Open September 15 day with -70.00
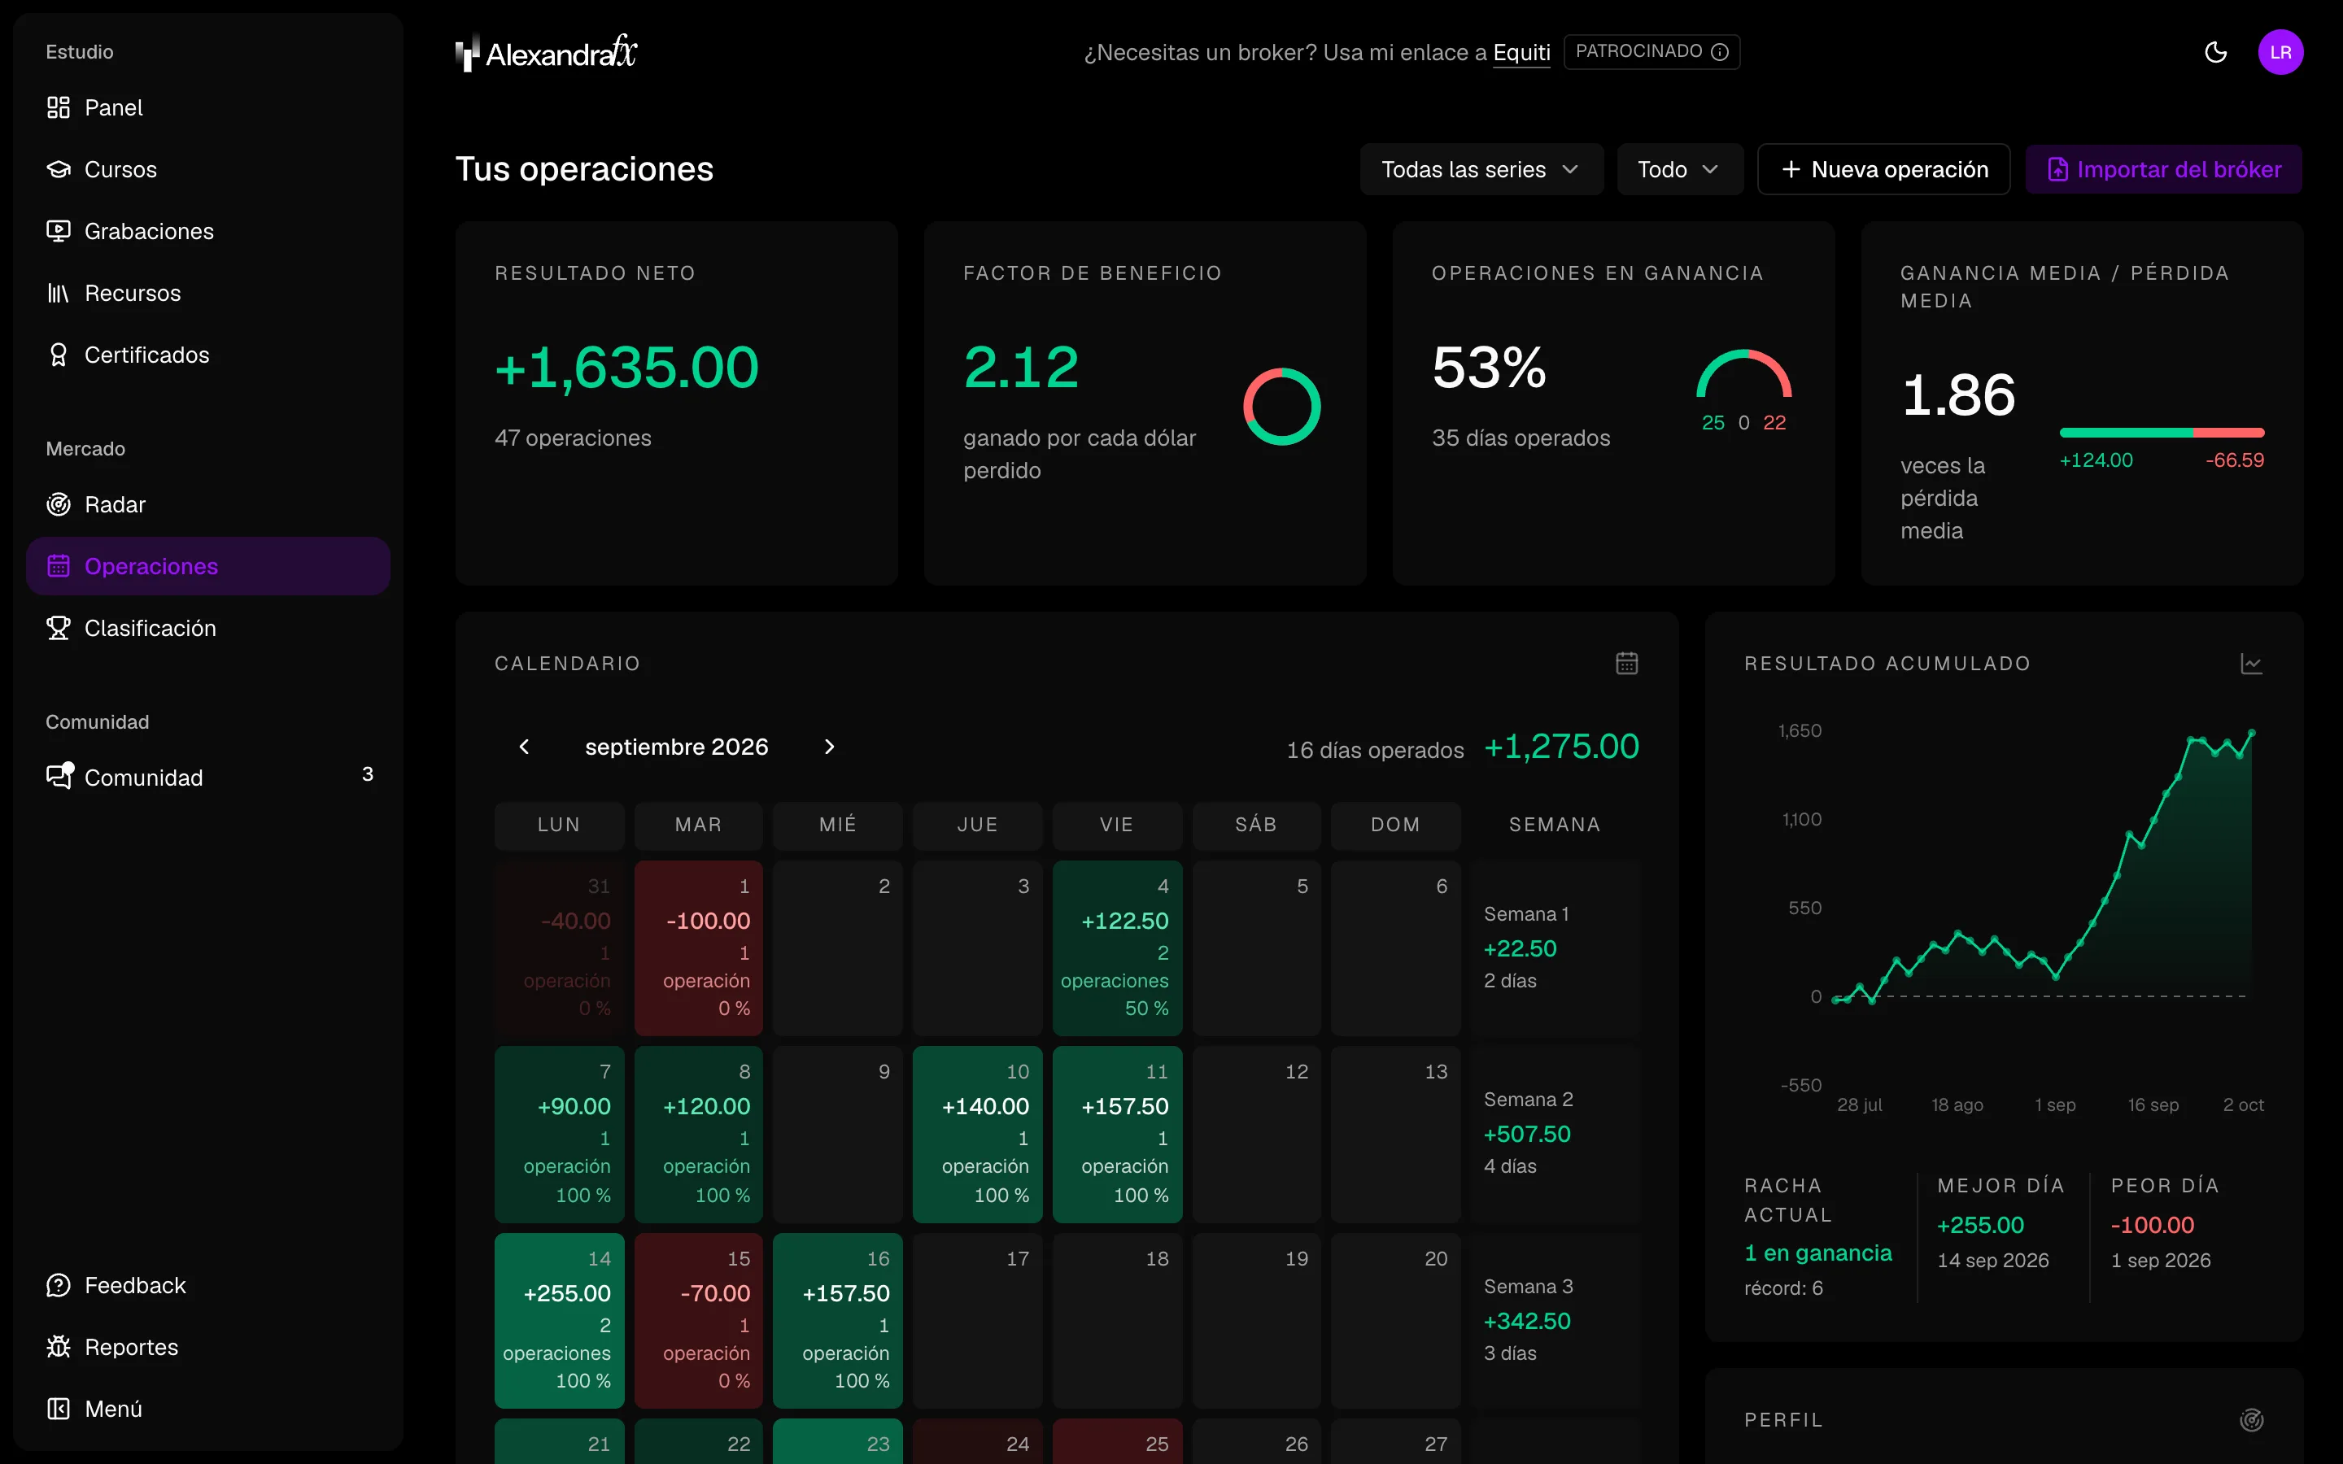This screenshot has width=2343, height=1464. (x=698, y=1320)
